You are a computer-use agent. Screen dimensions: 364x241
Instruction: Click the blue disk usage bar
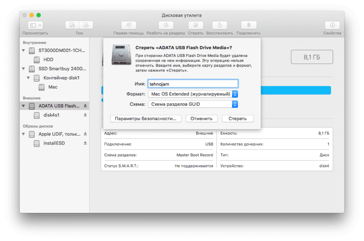(296, 90)
